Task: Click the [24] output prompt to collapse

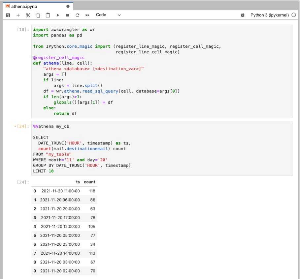Action: [x=23, y=182]
